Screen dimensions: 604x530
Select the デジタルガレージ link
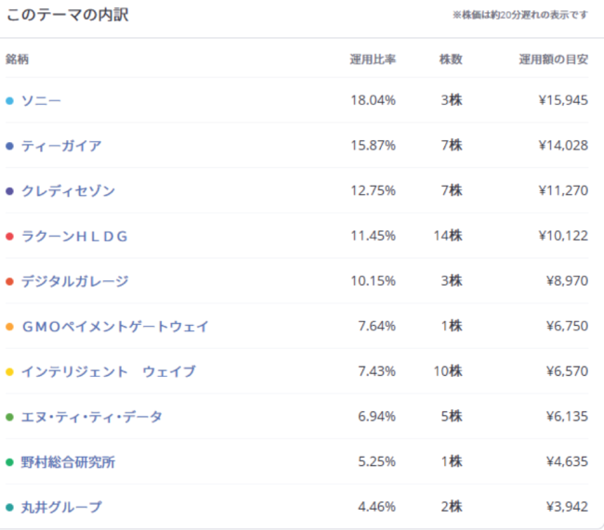74,281
